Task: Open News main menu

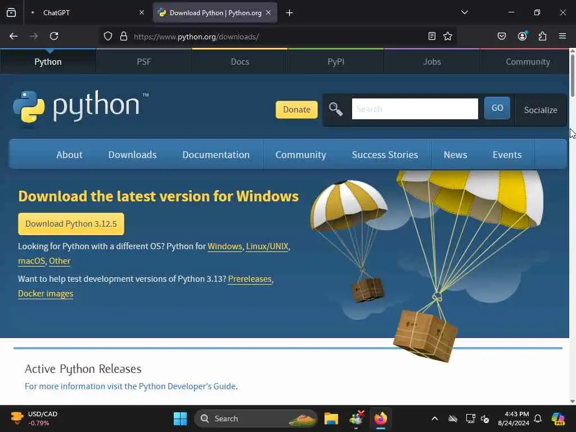Action: click(x=455, y=155)
